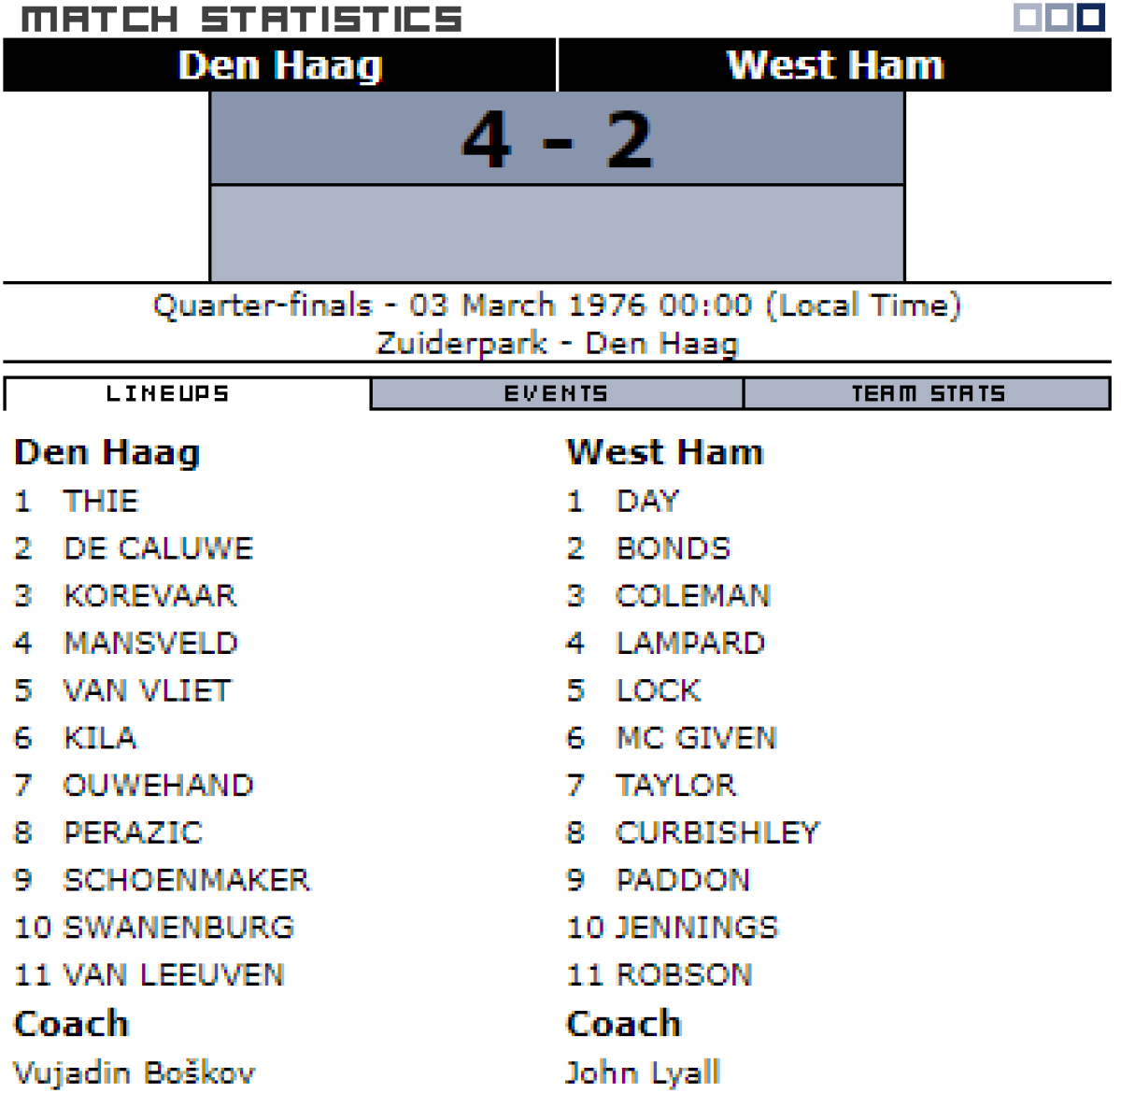Click the Zuiderpark - Den Haag venue text
This screenshot has height=1093, width=1121.
(x=557, y=344)
